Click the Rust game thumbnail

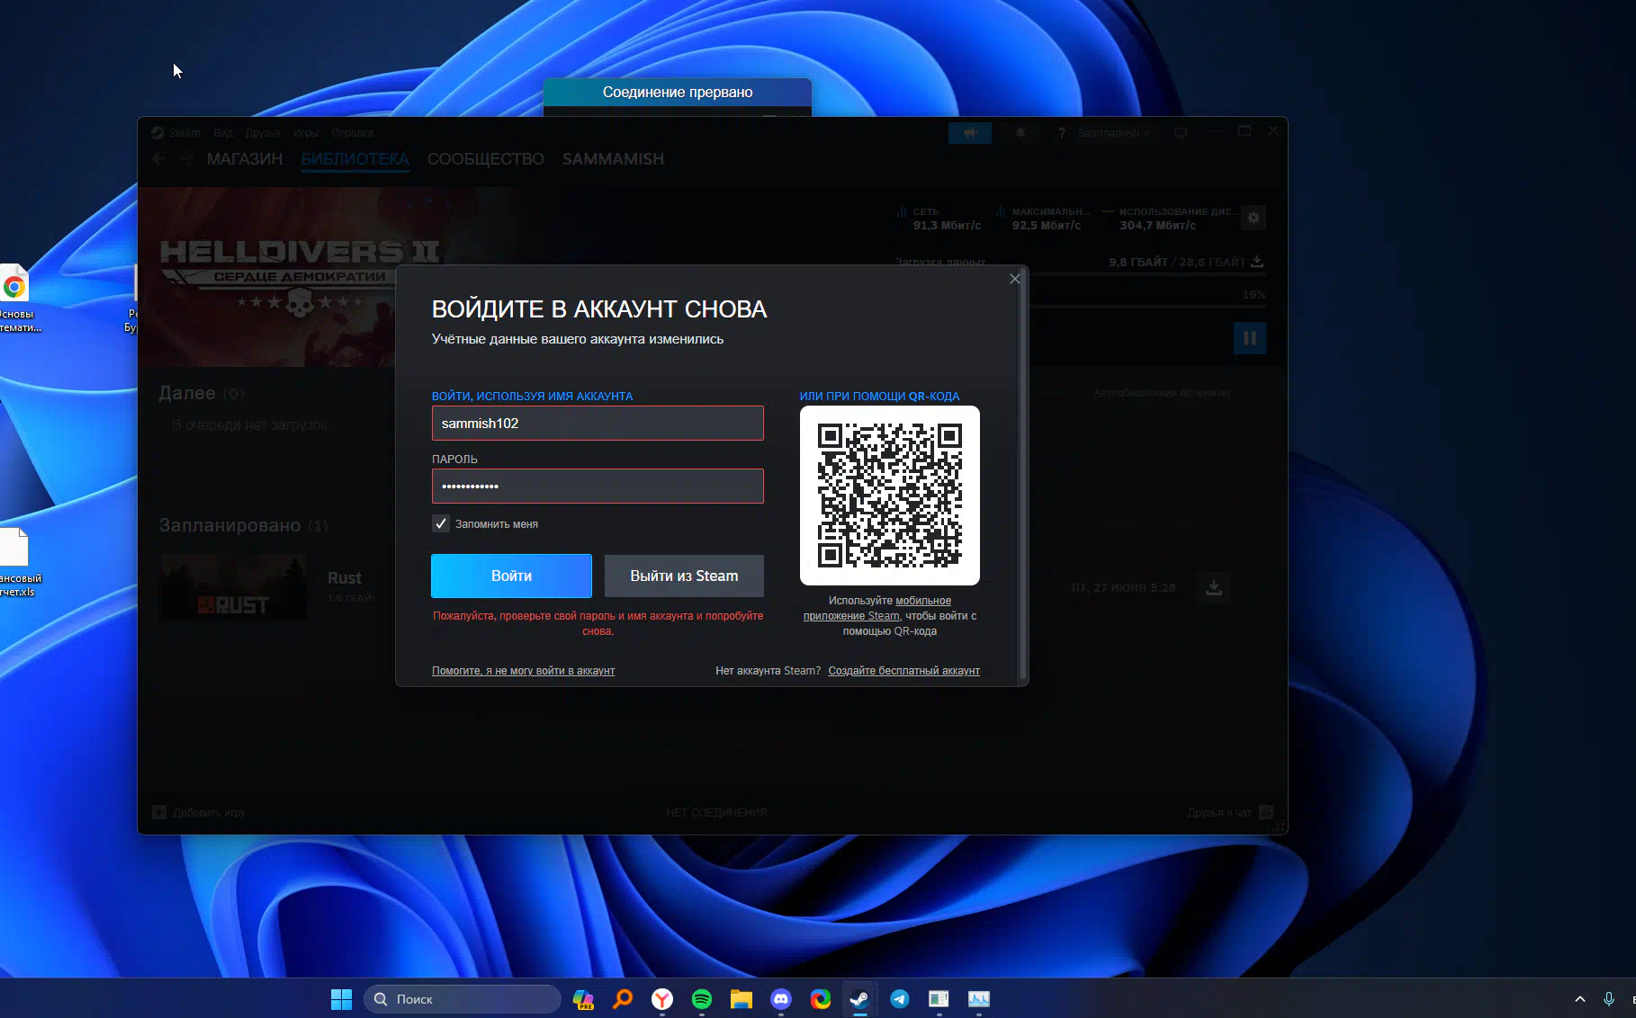pos(233,587)
